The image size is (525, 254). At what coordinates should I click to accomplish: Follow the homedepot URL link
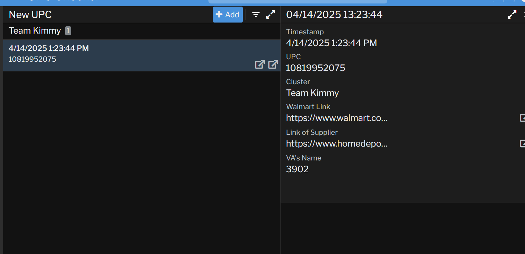pyautogui.click(x=336, y=143)
